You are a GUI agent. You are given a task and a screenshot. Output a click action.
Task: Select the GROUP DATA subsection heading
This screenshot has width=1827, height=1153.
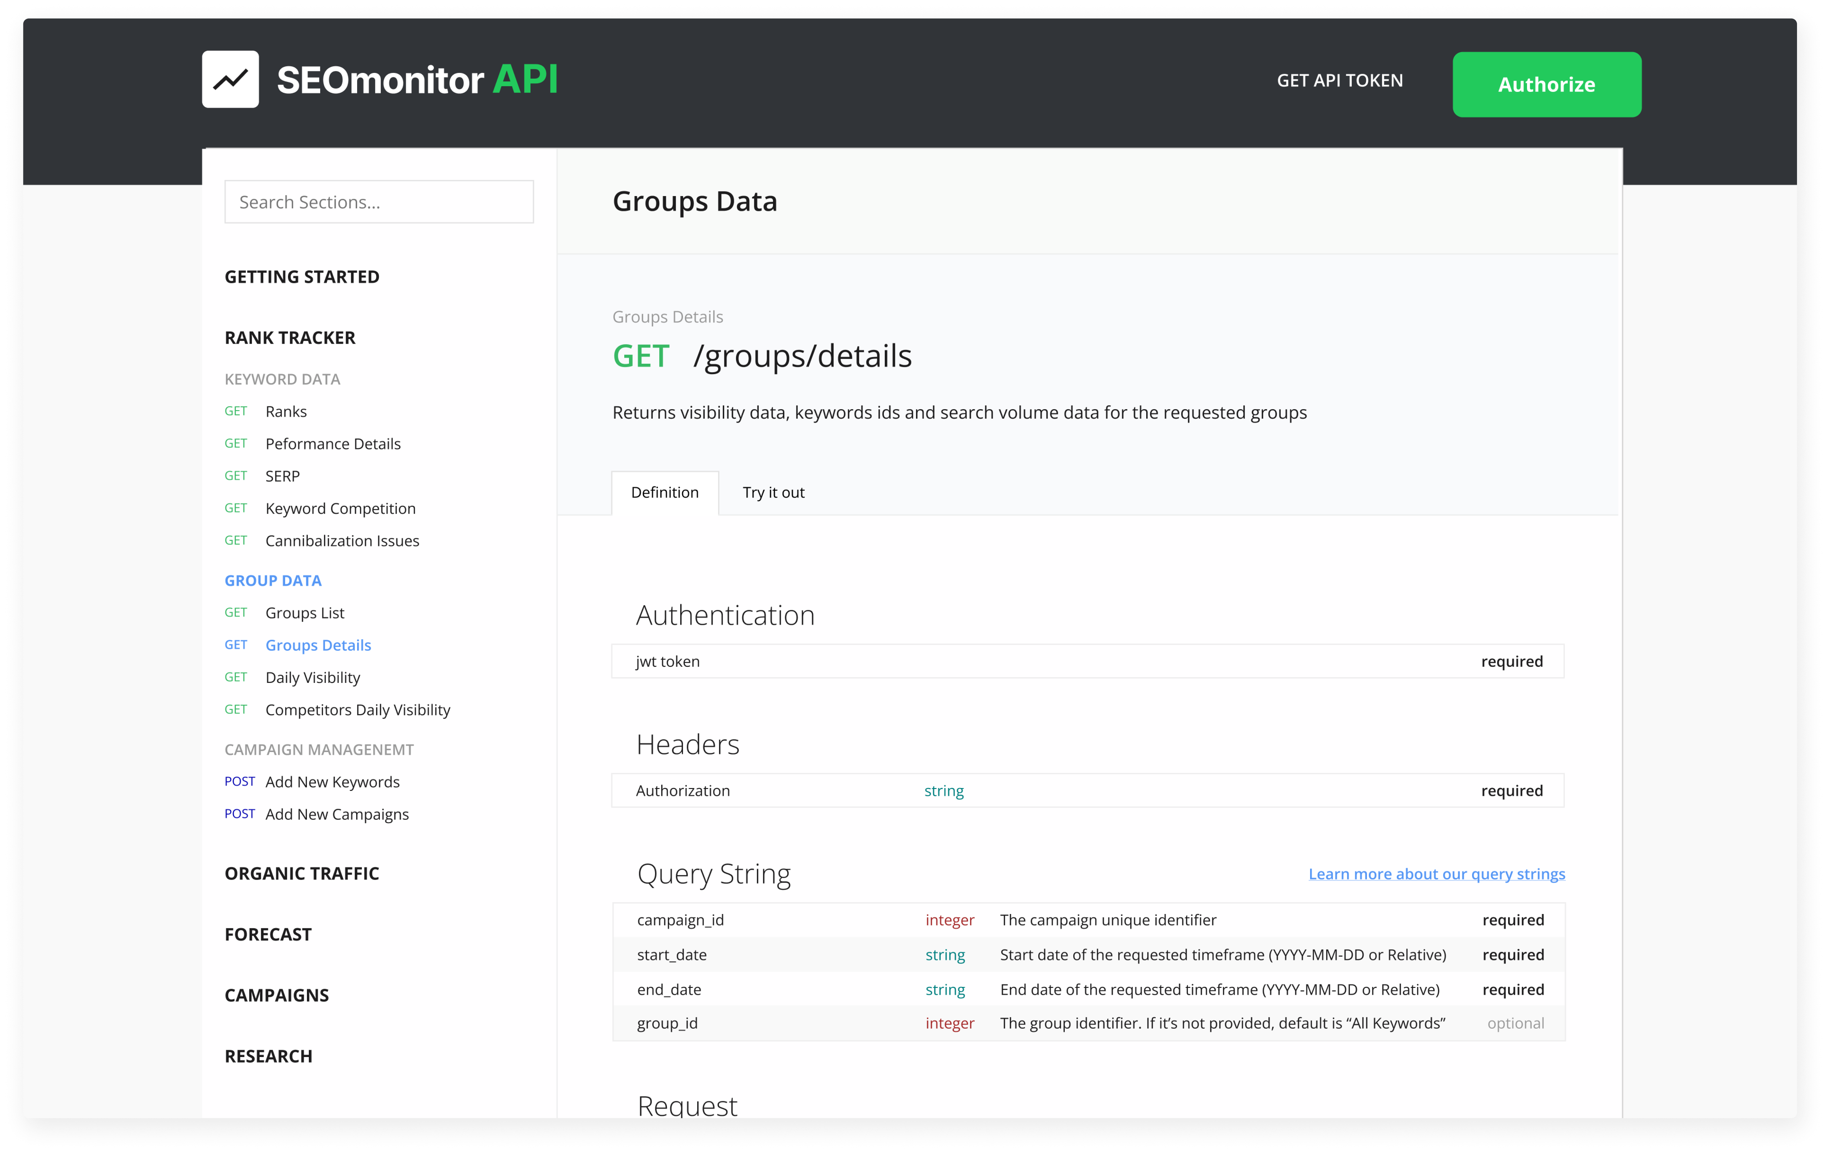click(x=273, y=580)
